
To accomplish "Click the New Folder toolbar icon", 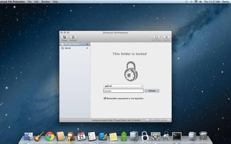I will coord(157,37).
